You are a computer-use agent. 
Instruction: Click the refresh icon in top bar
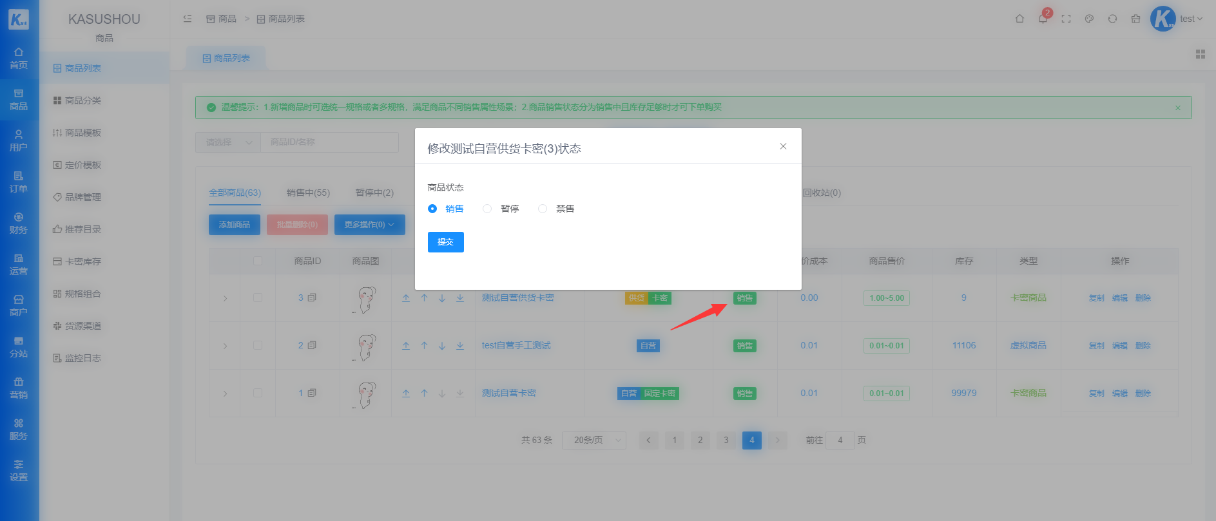tap(1112, 19)
